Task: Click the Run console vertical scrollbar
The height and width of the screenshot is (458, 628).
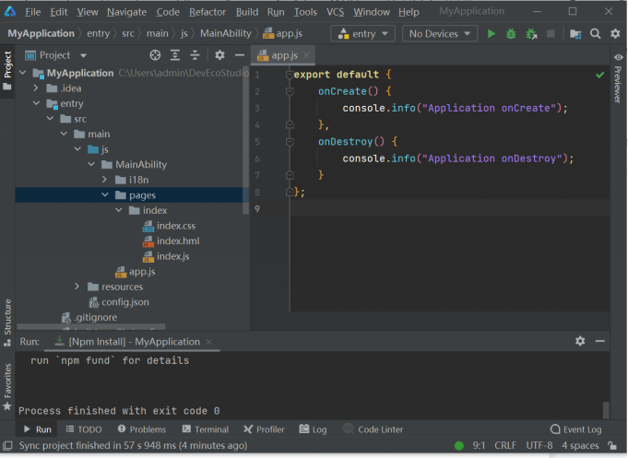Action: [606, 409]
